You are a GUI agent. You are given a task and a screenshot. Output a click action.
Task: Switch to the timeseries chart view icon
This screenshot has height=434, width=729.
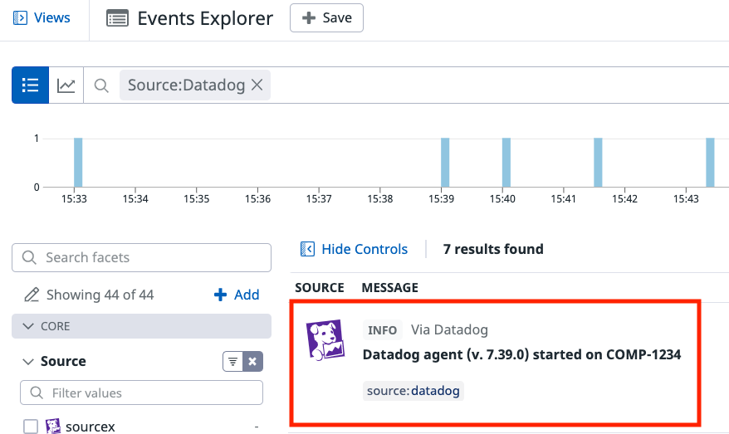(x=66, y=85)
